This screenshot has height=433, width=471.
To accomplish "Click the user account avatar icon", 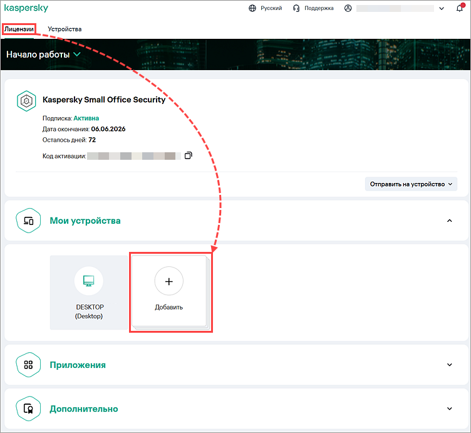I will pos(348,8).
